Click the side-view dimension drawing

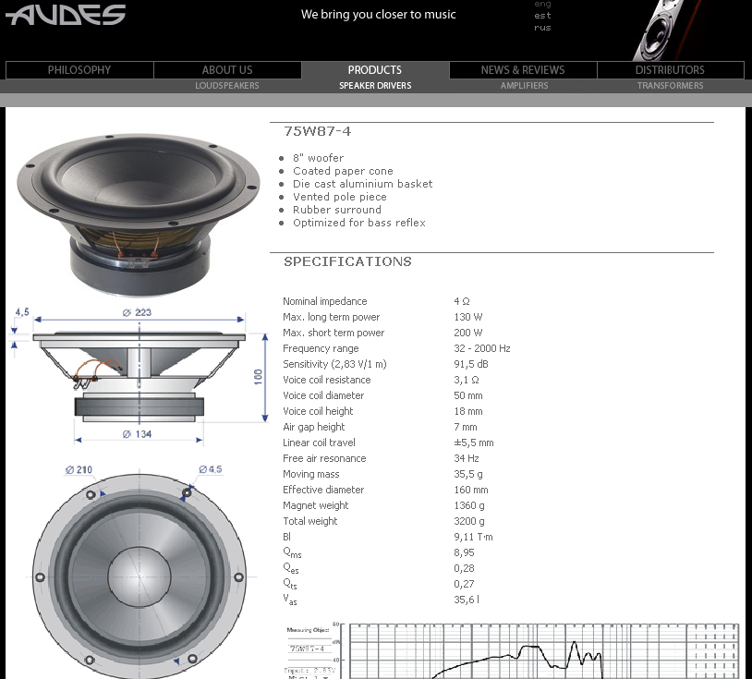tap(139, 377)
